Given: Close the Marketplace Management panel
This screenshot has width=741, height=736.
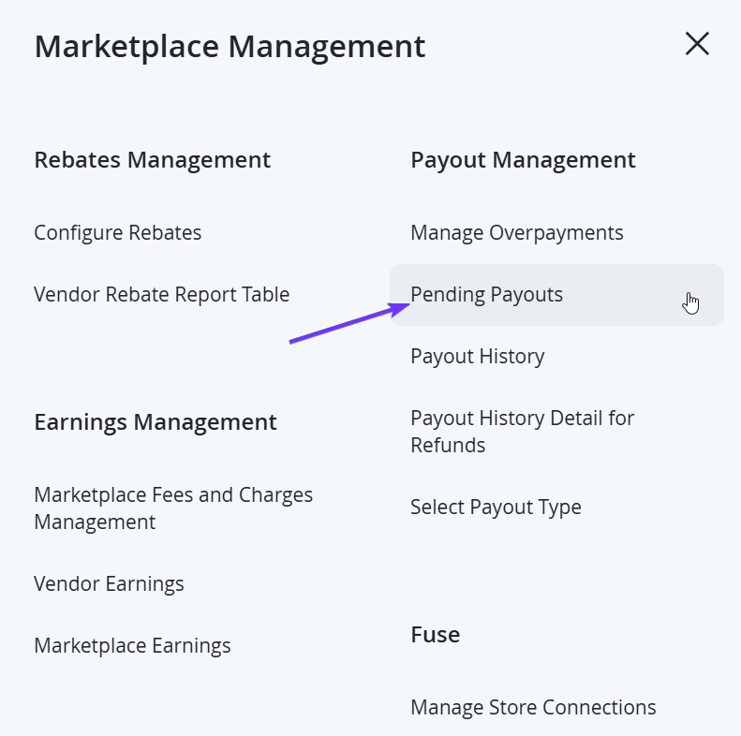Looking at the screenshot, I should point(697,44).
